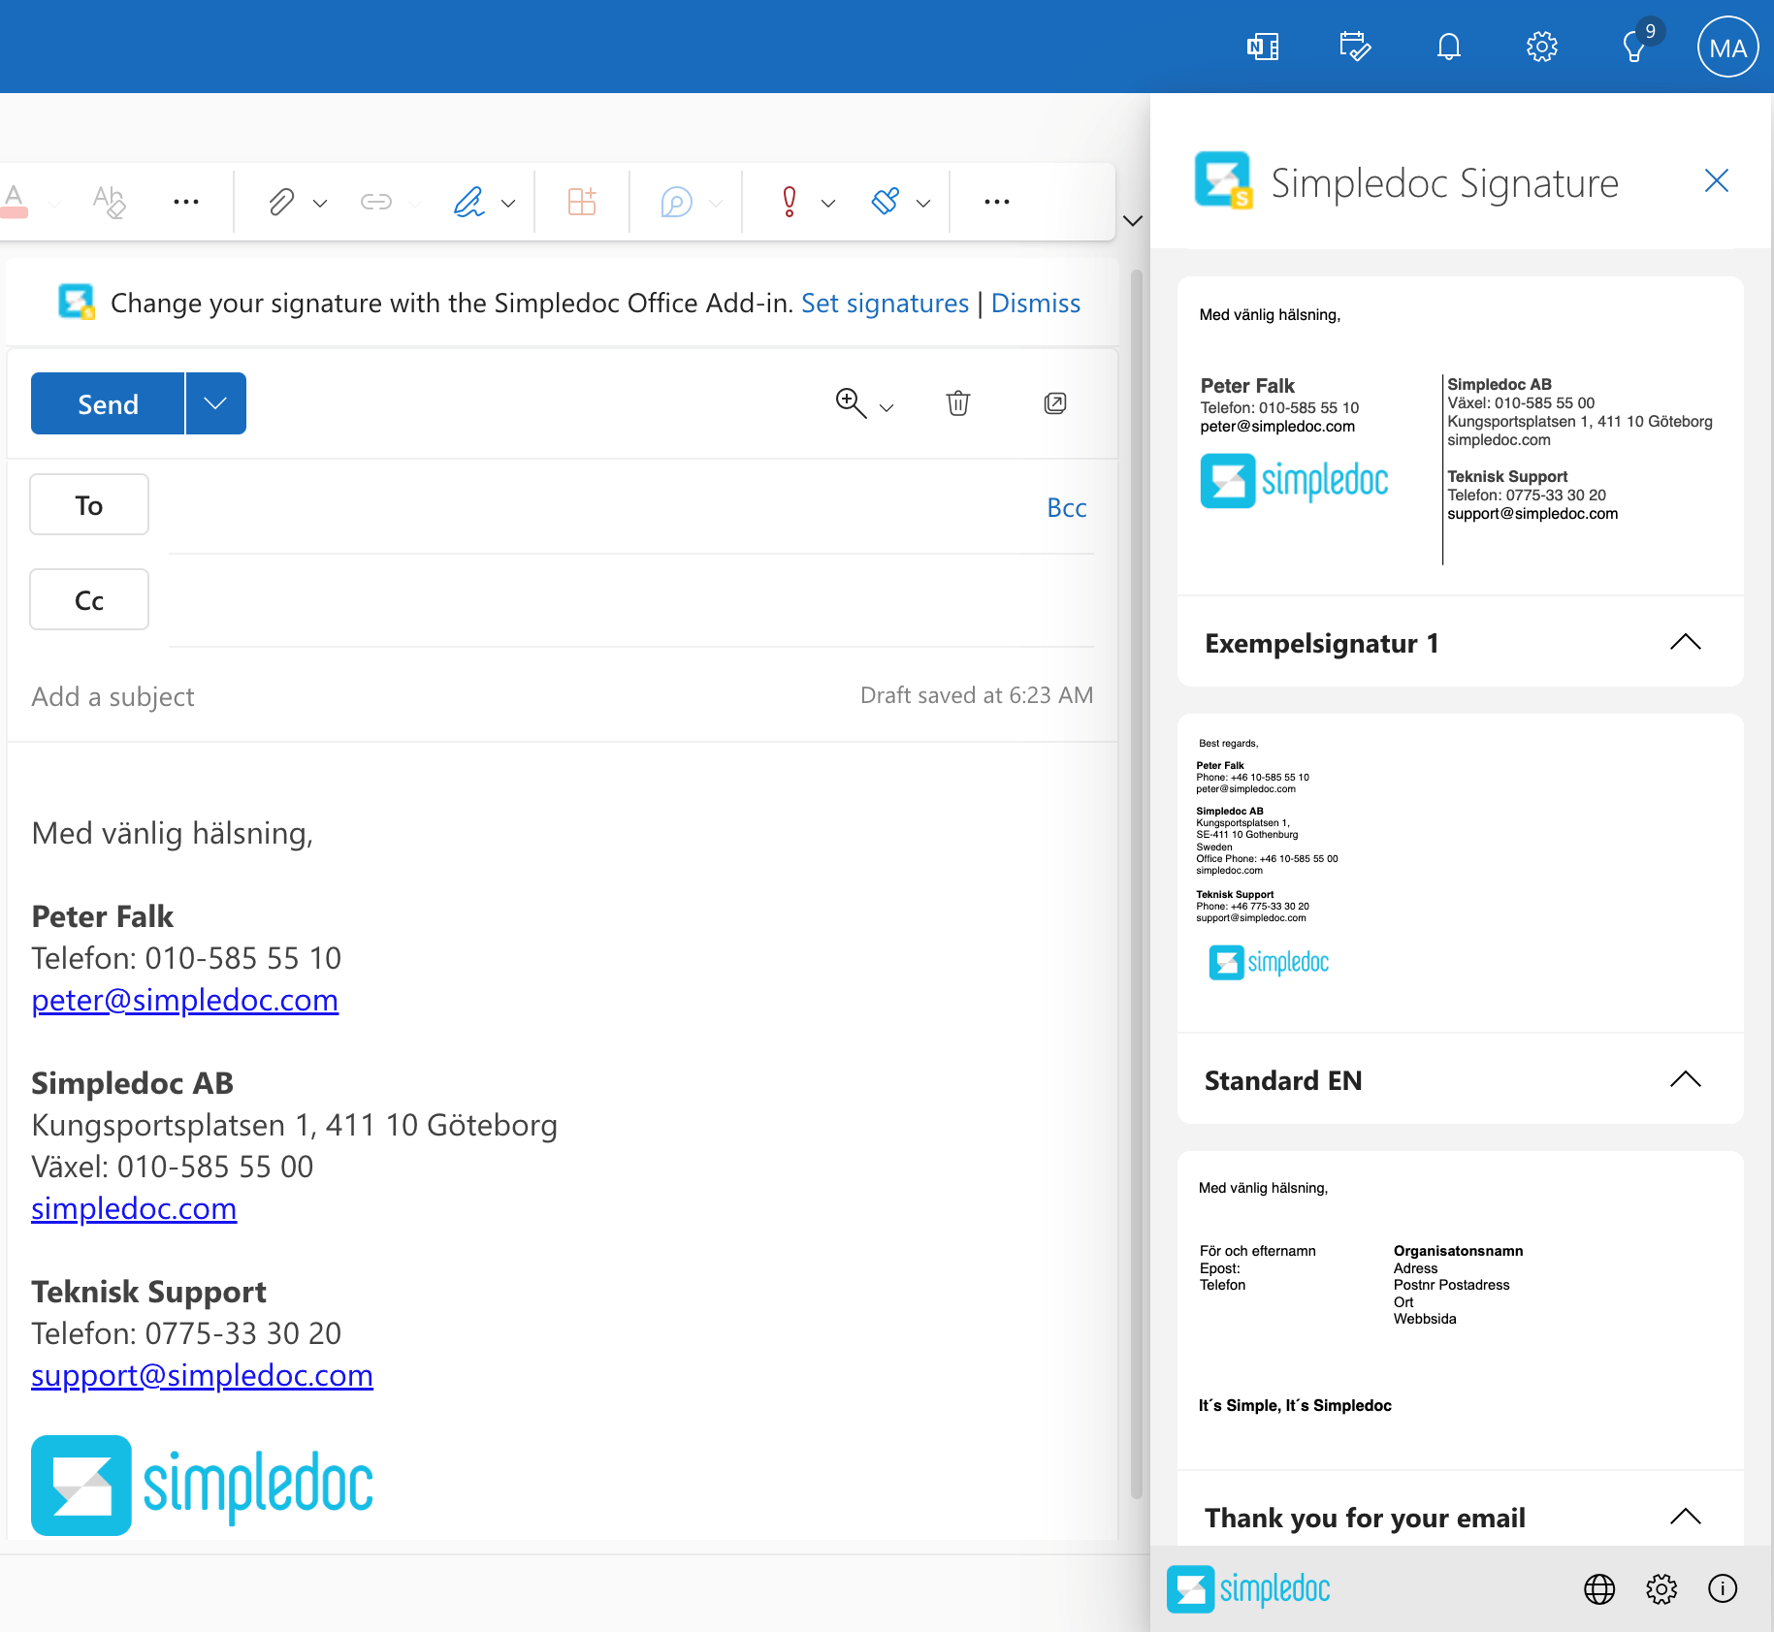Collapse the Standard EN signature section

pyautogui.click(x=1685, y=1079)
